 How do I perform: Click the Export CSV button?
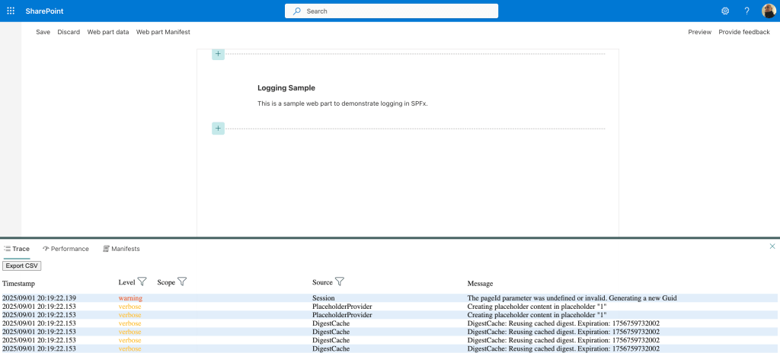[x=21, y=266]
